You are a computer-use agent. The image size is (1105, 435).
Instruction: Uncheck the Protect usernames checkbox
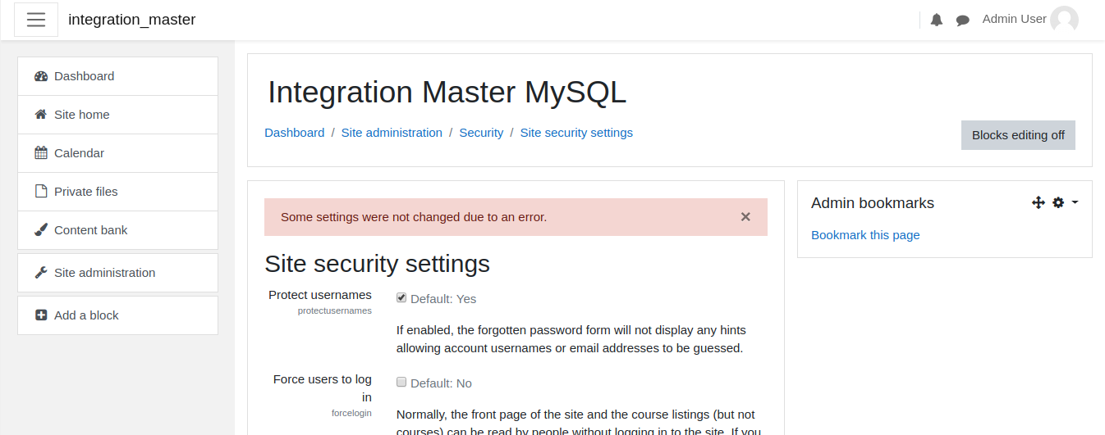tap(401, 297)
